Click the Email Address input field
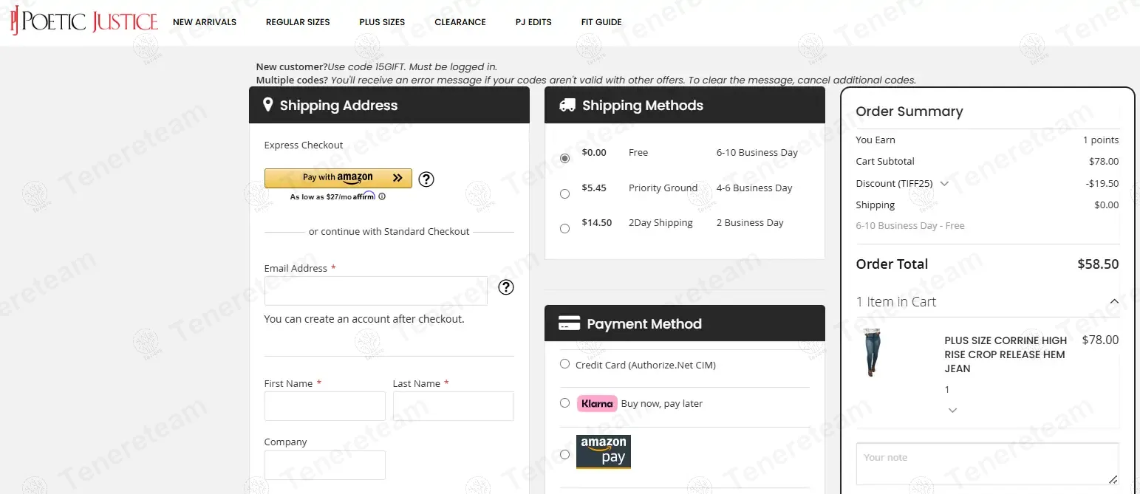1140x494 pixels. pyautogui.click(x=376, y=291)
